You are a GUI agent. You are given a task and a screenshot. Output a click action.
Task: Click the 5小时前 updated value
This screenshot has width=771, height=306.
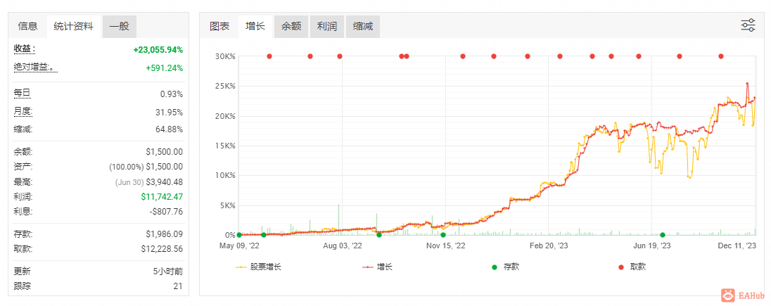click(x=168, y=271)
